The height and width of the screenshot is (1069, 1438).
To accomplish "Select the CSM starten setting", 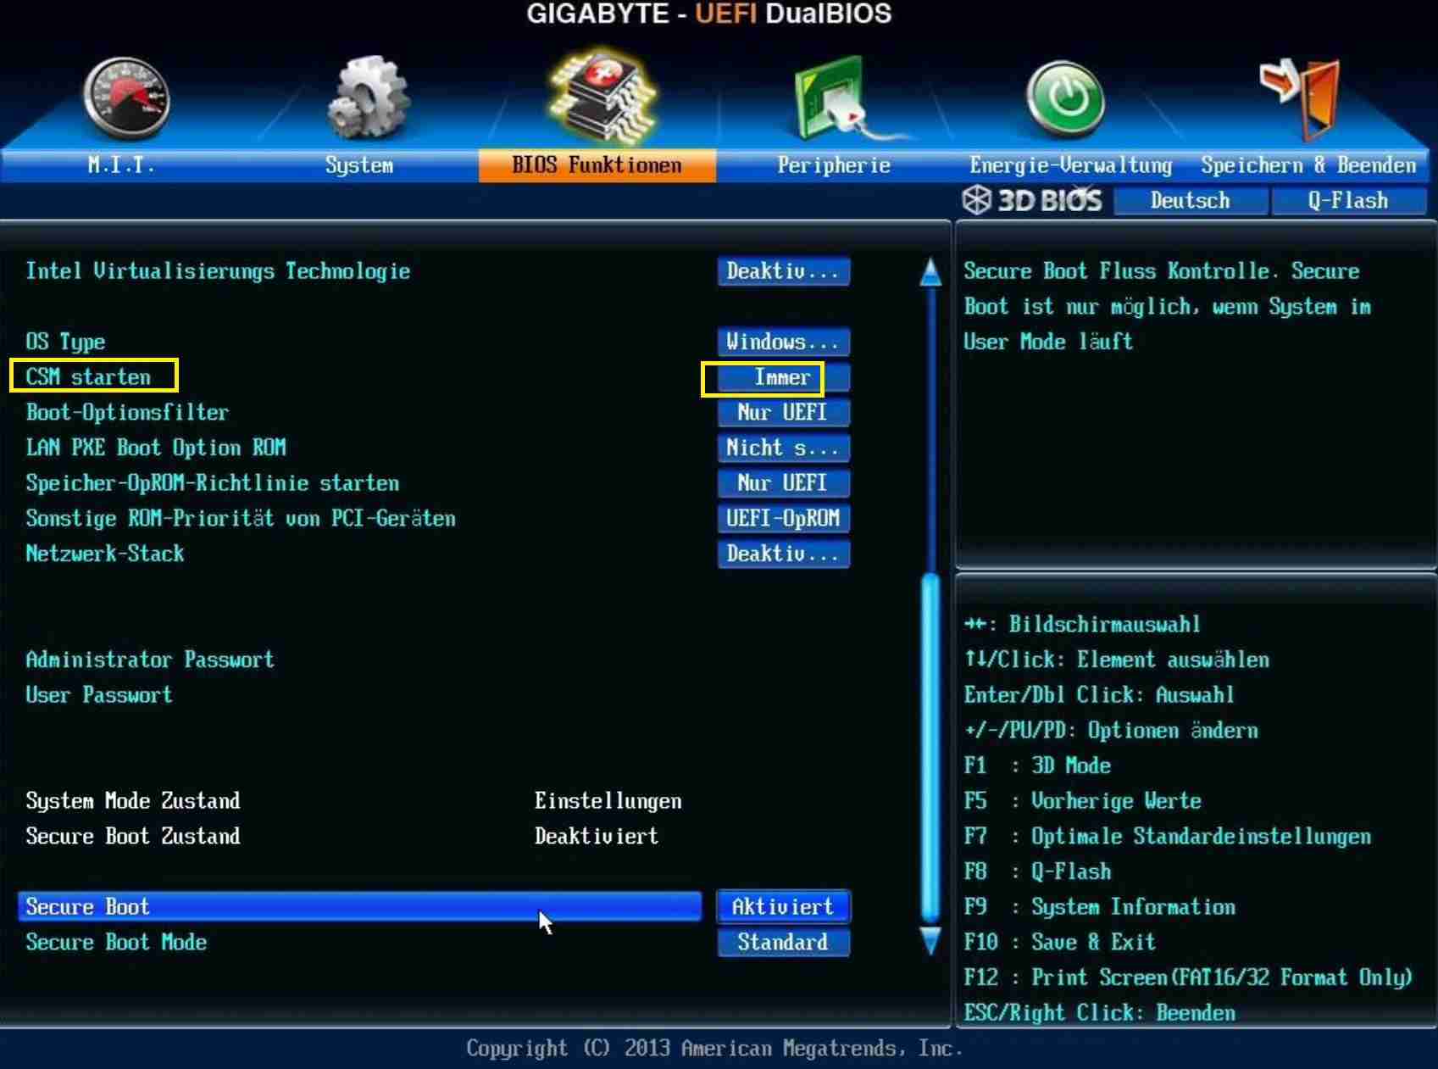I will [x=88, y=377].
